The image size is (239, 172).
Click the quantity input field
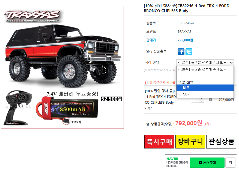195,100
